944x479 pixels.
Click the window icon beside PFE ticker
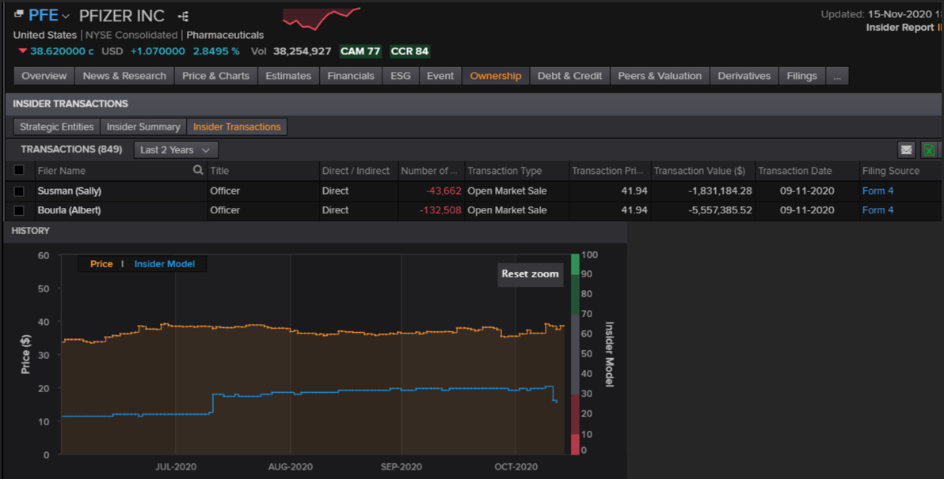point(19,13)
